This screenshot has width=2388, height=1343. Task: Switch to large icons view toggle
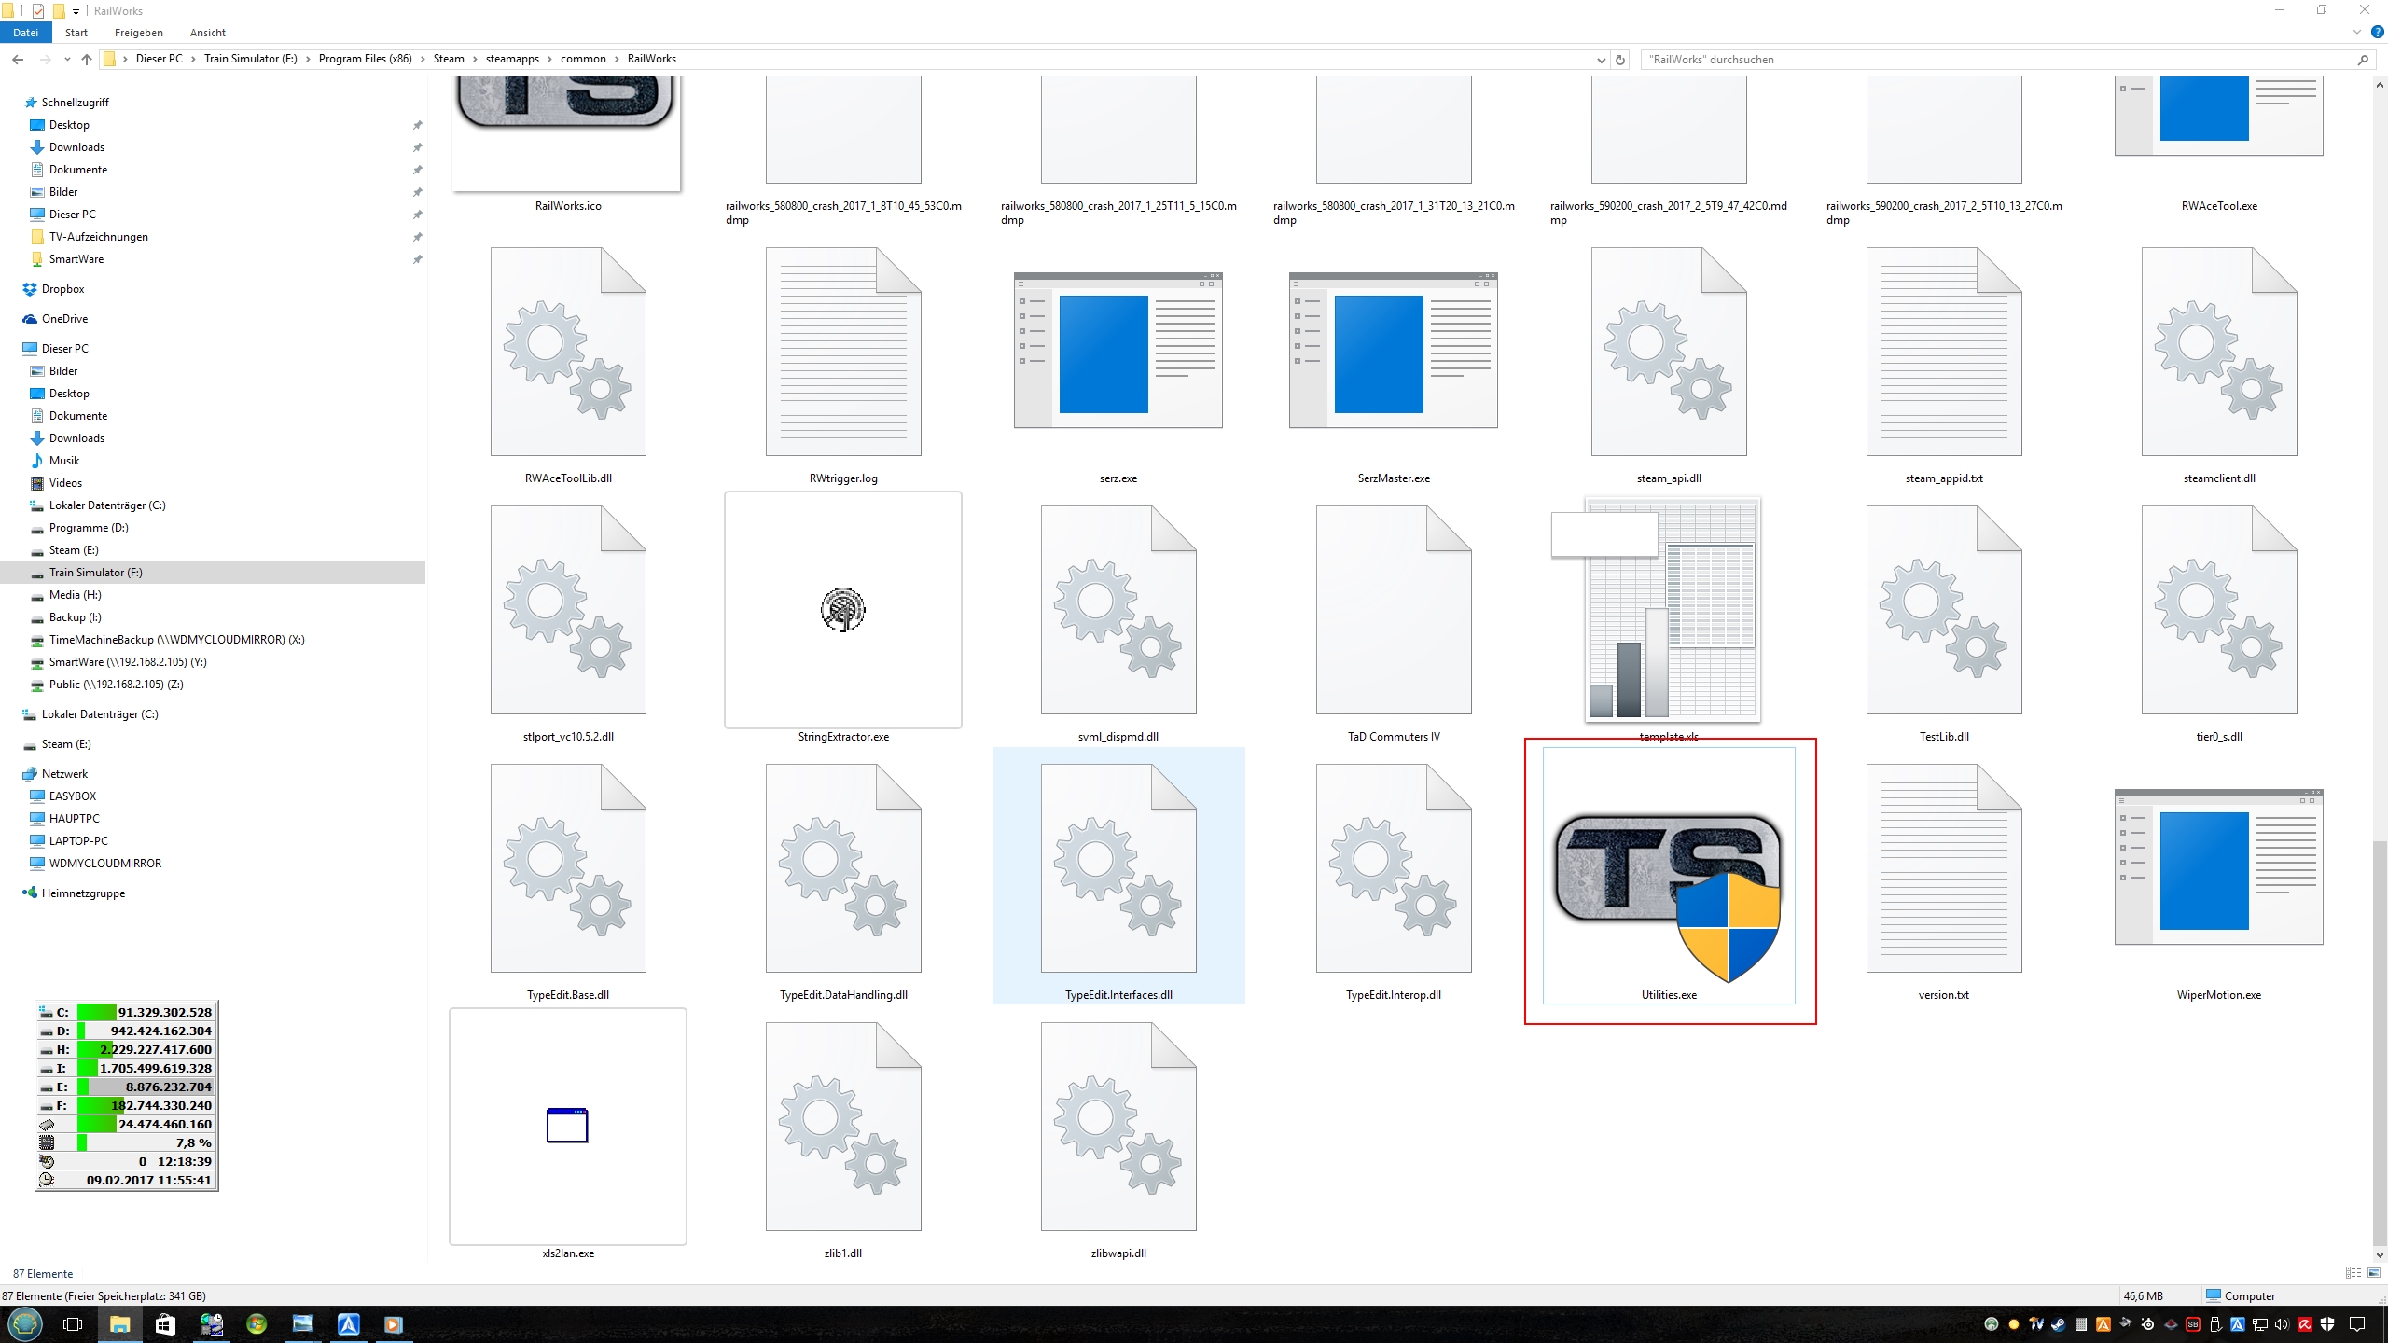coord(2374,1273)
